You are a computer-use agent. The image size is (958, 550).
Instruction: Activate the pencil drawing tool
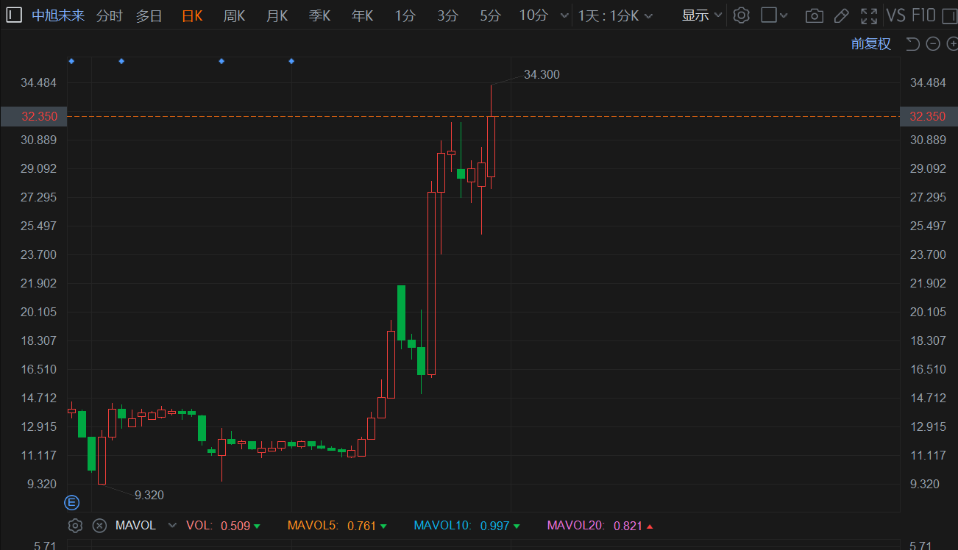coord(841,15)
